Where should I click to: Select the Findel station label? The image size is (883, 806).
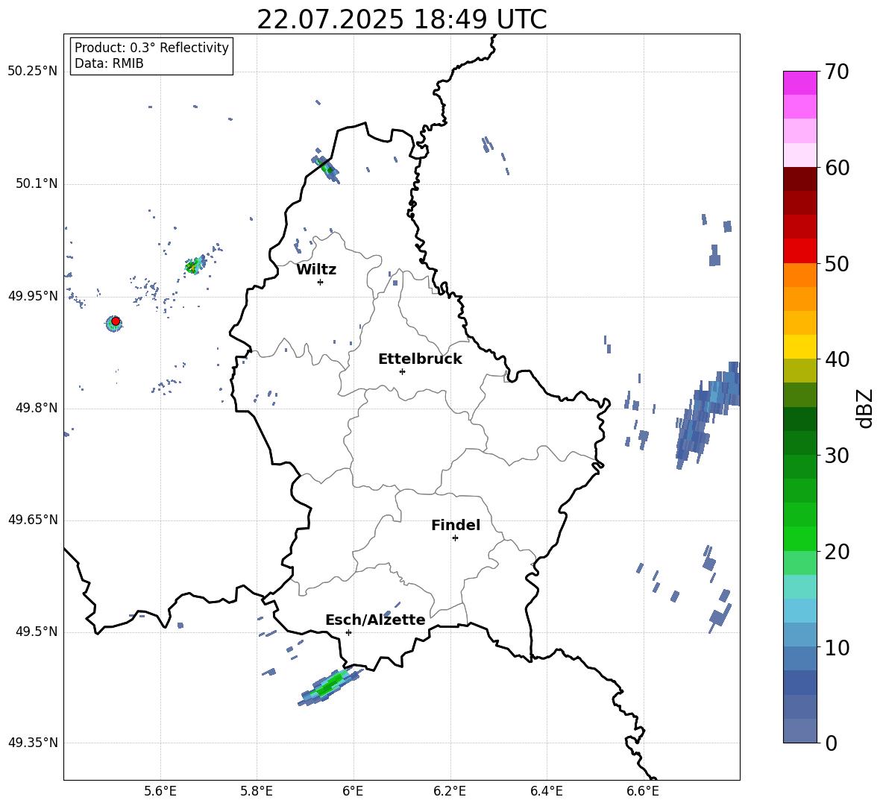click(456, 525)
